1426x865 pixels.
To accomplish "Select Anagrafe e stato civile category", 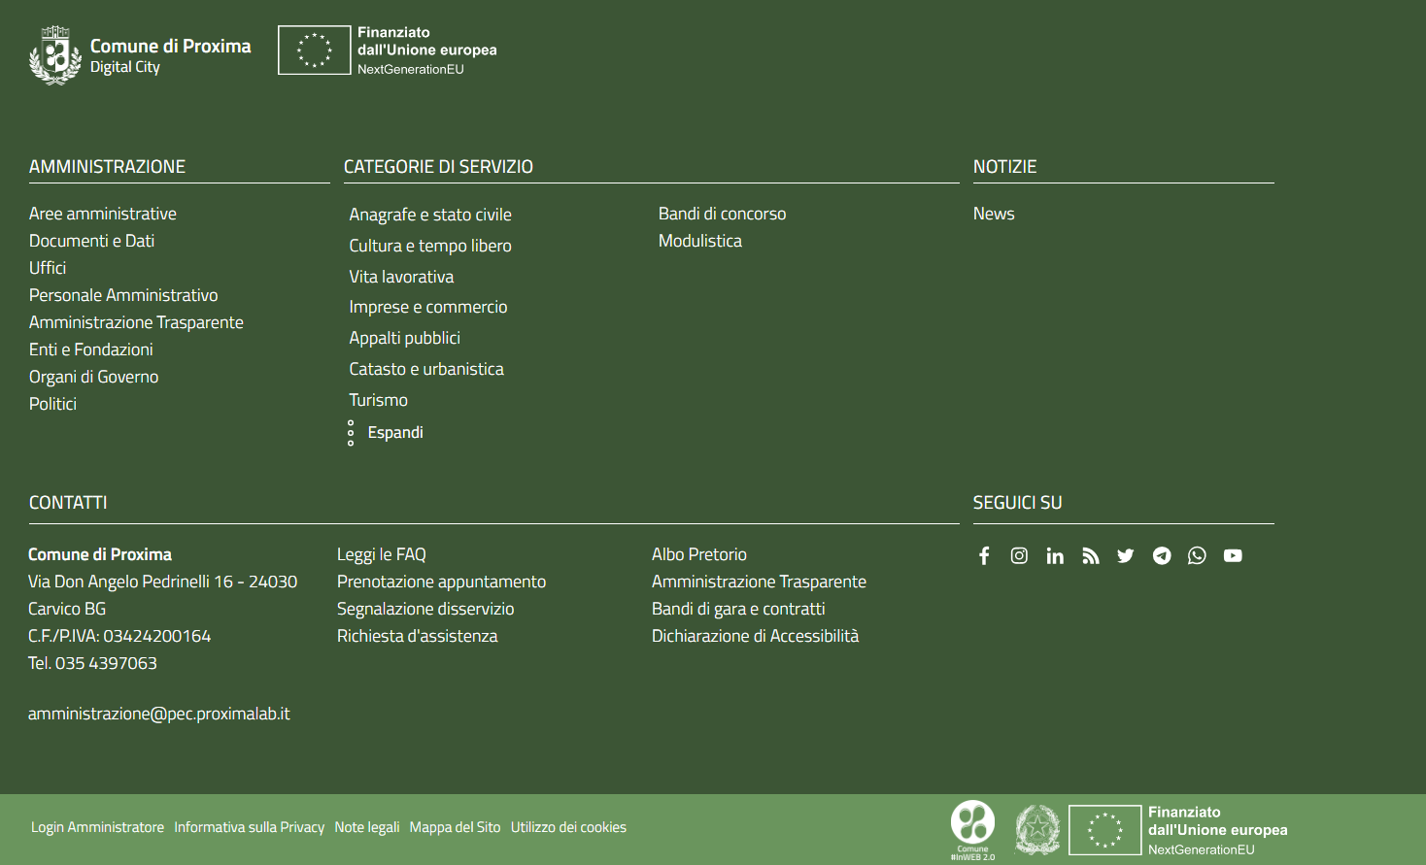I will 430,215.
